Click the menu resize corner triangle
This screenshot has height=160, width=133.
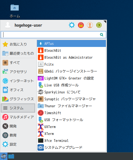click(x=105, y=22)
